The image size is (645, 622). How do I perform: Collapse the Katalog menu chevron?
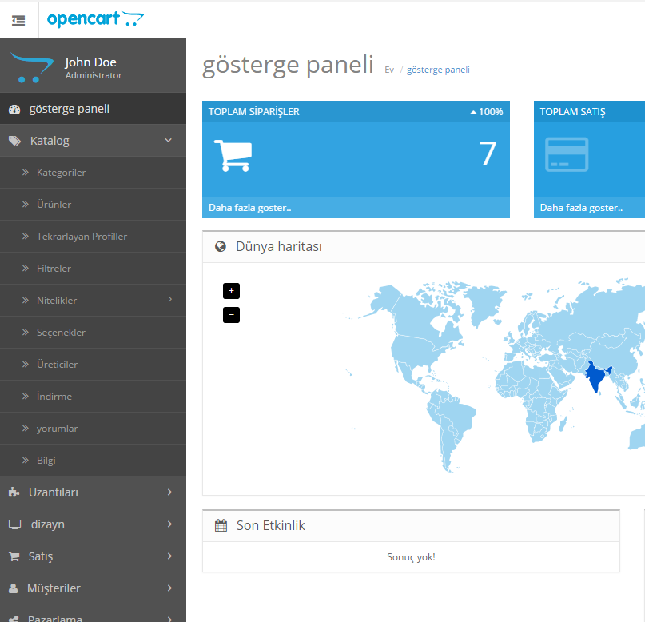[168, 140]
